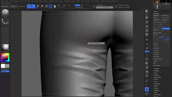Click the SwitchColor button

pyautogui.click(x=4, y=69)
